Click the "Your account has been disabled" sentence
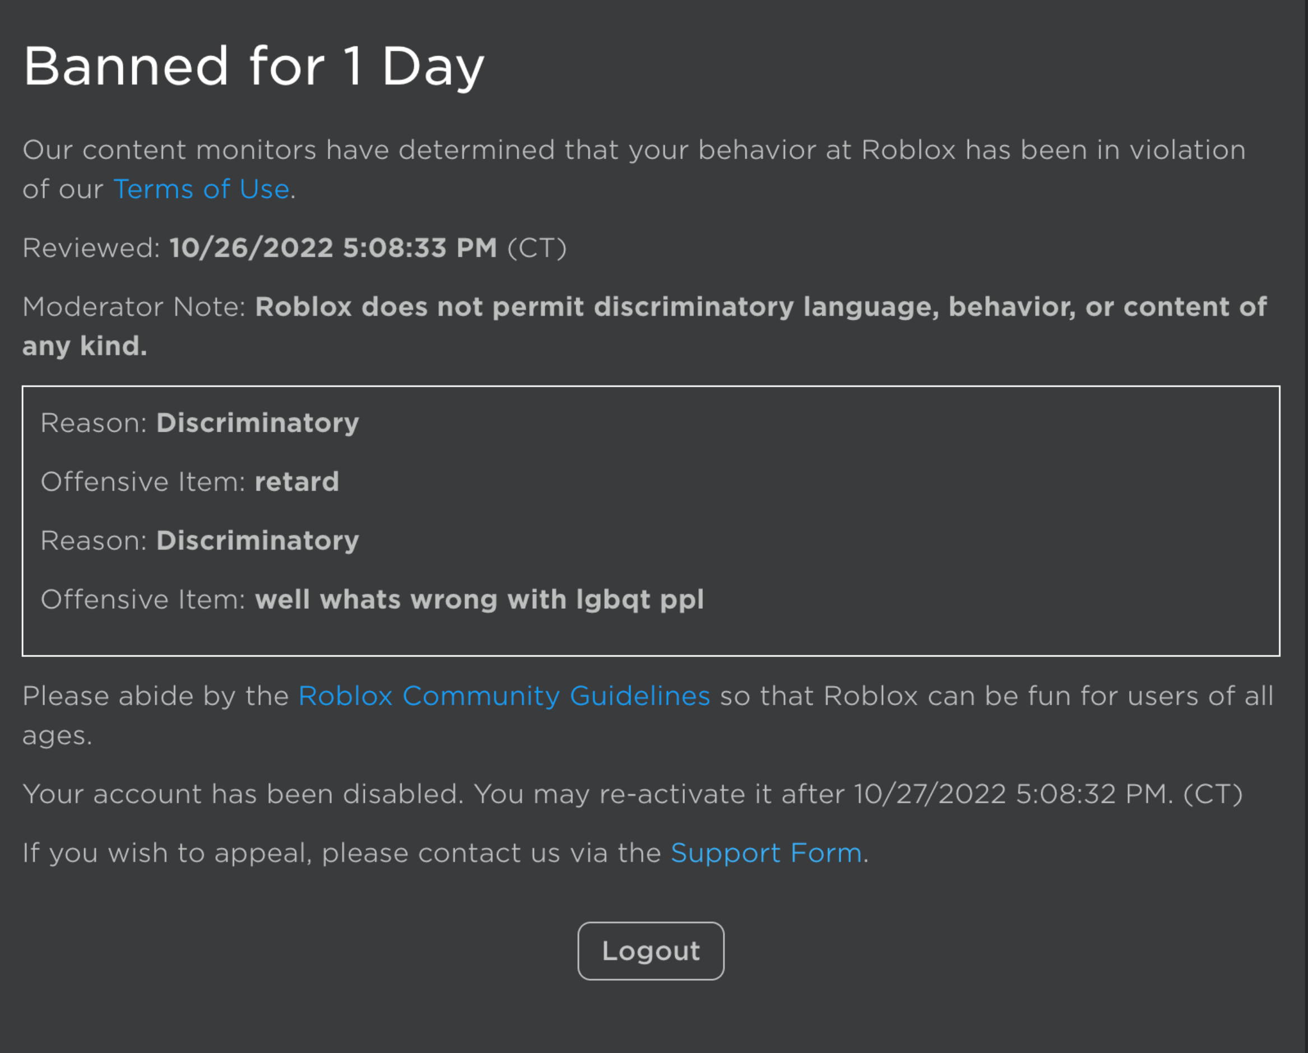This screenshot has width=1308, height=1053. (x=243, y=794)
